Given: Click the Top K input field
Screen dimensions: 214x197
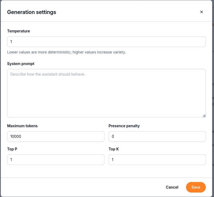Looking at the screenshot, I should click(157, 159).
